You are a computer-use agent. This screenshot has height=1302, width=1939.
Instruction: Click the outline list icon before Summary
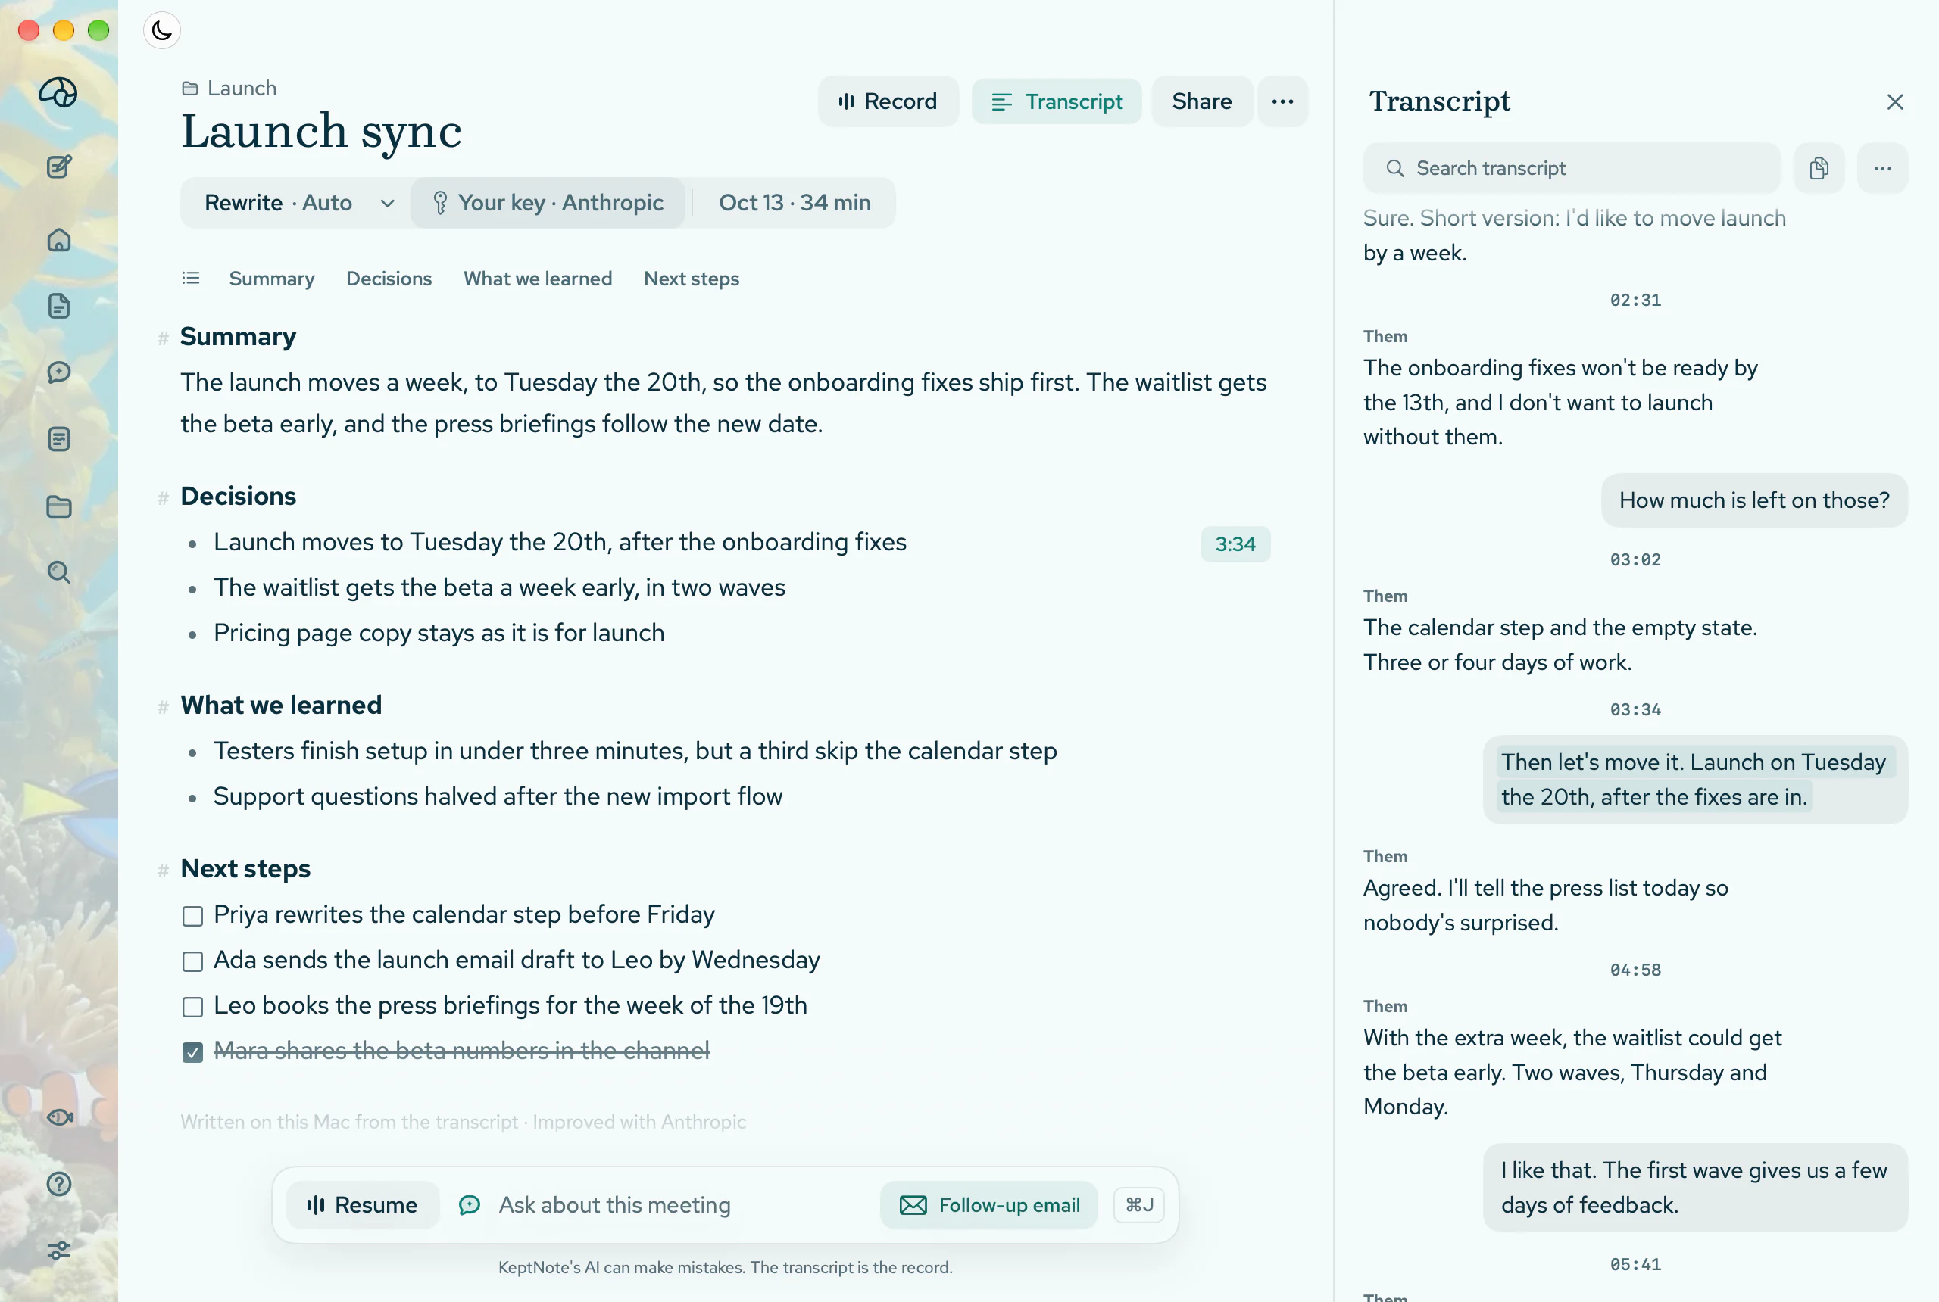[x=191, y=278]
